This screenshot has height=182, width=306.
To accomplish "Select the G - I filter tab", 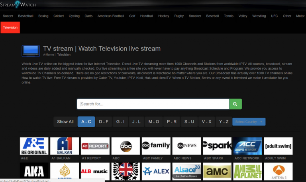I will pyautogui.click(x=120, y=122).
